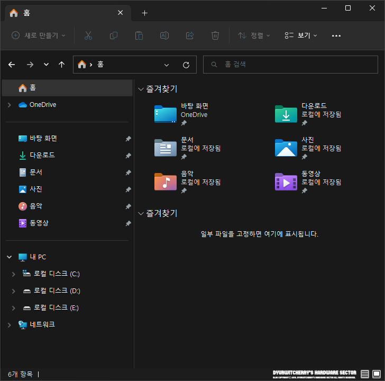This screenshot has width=385, height=381.
Task: Open the three-dots more options menu
Action: pos(336,36)
